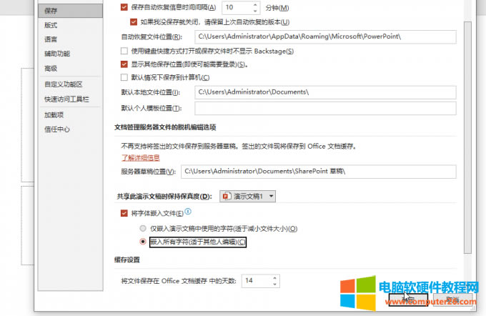Increase auto-recover minutes with spinner
486x316 pixels.
click(256, 4)
